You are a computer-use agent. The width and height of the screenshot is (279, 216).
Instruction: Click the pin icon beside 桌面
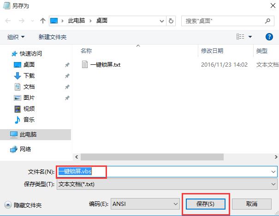pyautogui.click(x=67, y=65)
